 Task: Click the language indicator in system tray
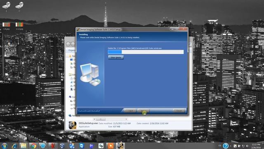[220, 146]
